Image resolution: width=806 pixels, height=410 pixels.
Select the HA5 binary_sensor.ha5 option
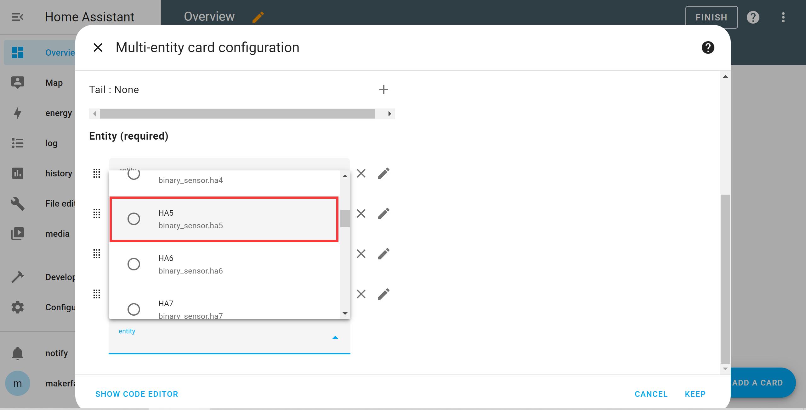[224, 219]
